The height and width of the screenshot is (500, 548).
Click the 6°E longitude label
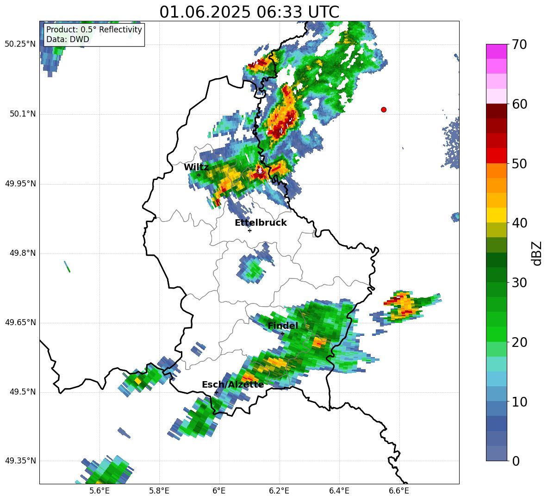tap(219, 491)
